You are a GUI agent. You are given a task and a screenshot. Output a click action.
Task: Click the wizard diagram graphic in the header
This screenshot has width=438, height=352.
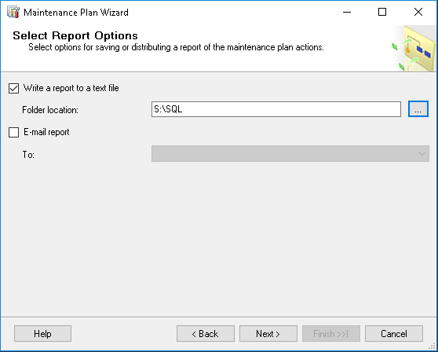(x=414, y=48)
